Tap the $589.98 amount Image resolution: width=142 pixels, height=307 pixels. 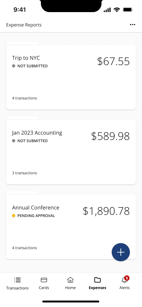[111, 136]
